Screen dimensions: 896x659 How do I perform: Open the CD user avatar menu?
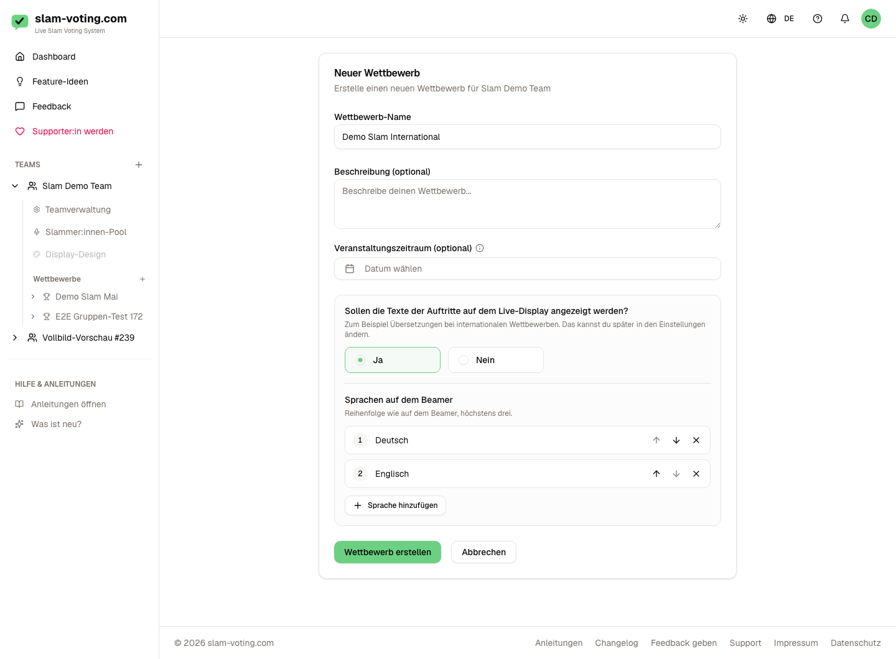871,19
